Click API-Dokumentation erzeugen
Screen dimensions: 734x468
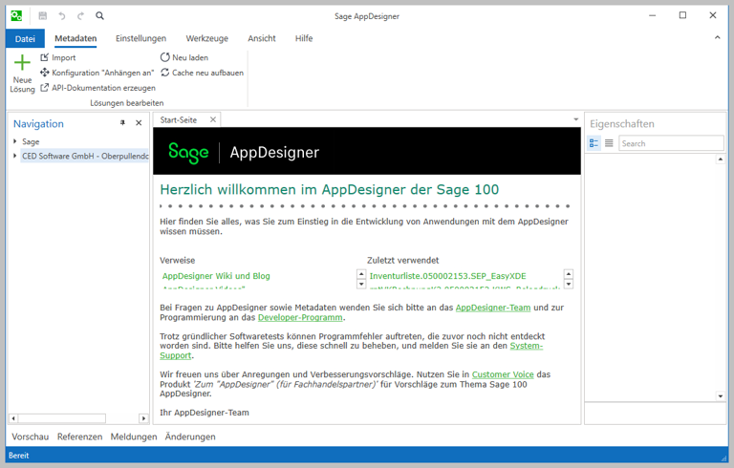(x=97, y=88)
